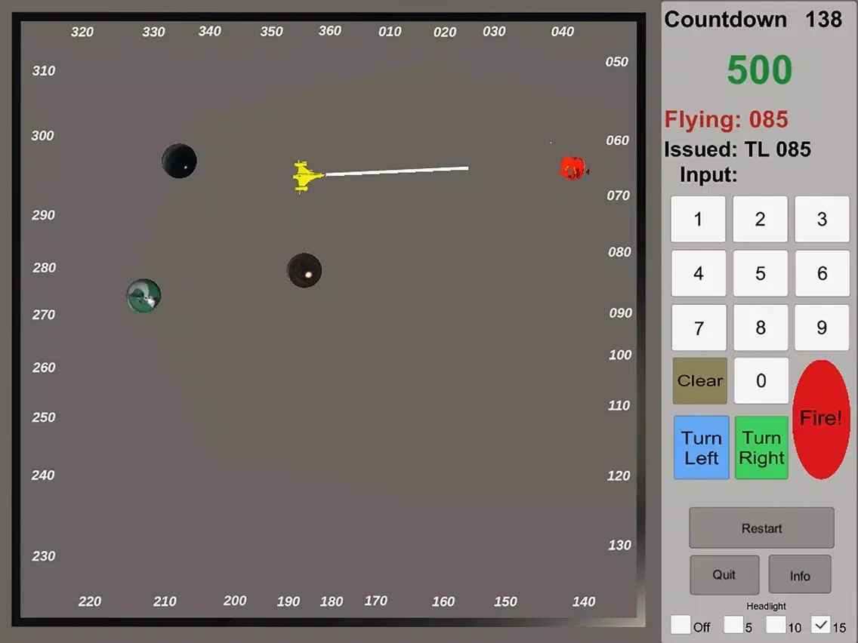Set Headlight to Off
Viewport: 858px width, 643px height.
[681, 624]
